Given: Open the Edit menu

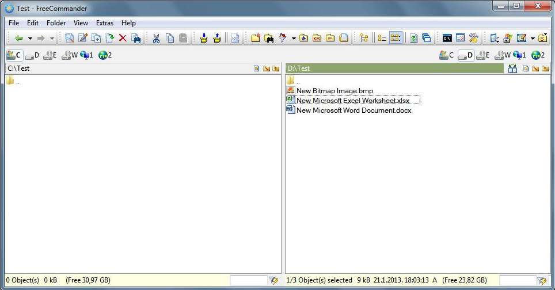Looking at the screenshot, I should pyautogui.click(x=33, y=23).
